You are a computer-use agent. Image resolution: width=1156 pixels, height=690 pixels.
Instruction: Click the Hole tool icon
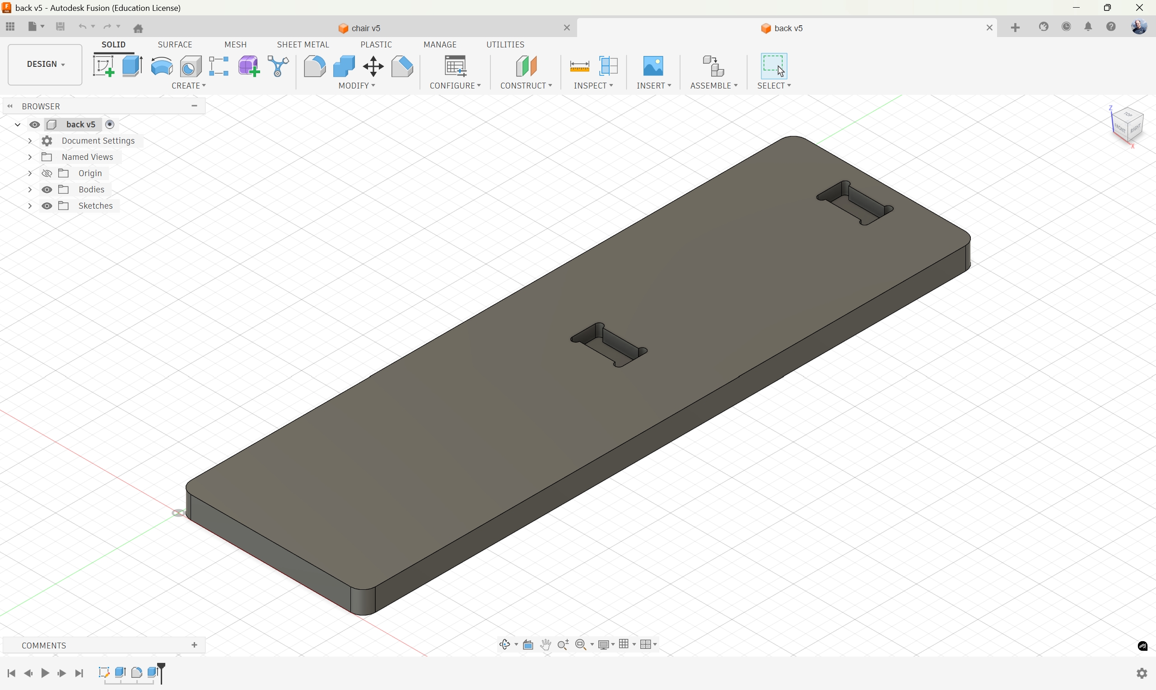tap(191, 67)
